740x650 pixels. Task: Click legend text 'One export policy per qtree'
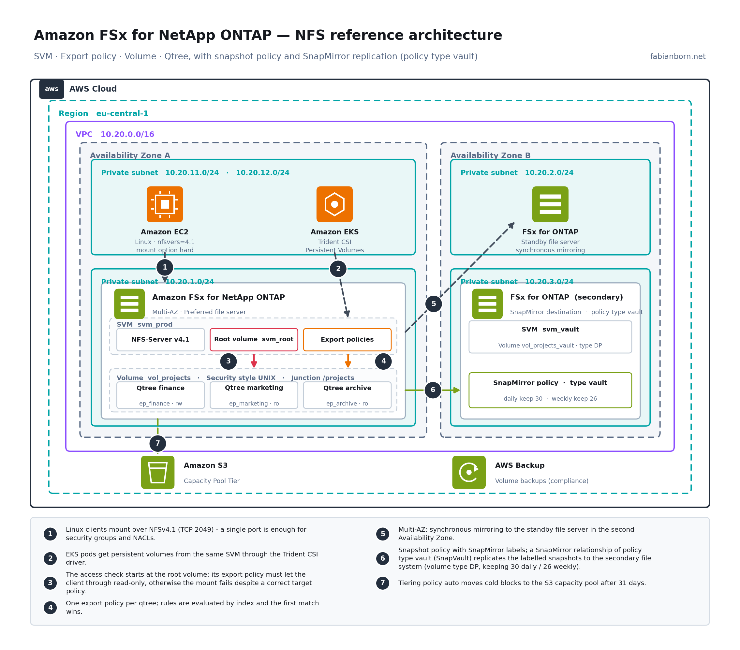[x=192, y=607]
